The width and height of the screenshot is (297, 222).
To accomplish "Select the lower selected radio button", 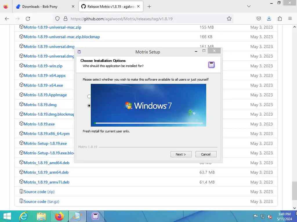I will [x=89, y=106].
